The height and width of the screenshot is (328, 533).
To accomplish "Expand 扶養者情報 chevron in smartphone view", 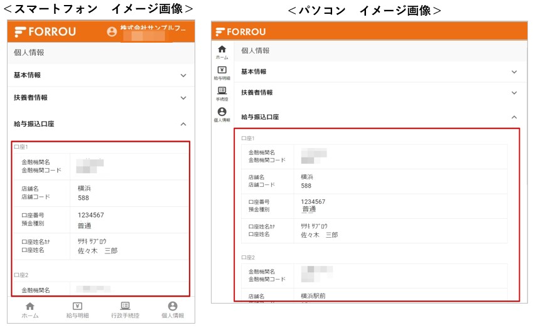I will (x=183, y=98).
